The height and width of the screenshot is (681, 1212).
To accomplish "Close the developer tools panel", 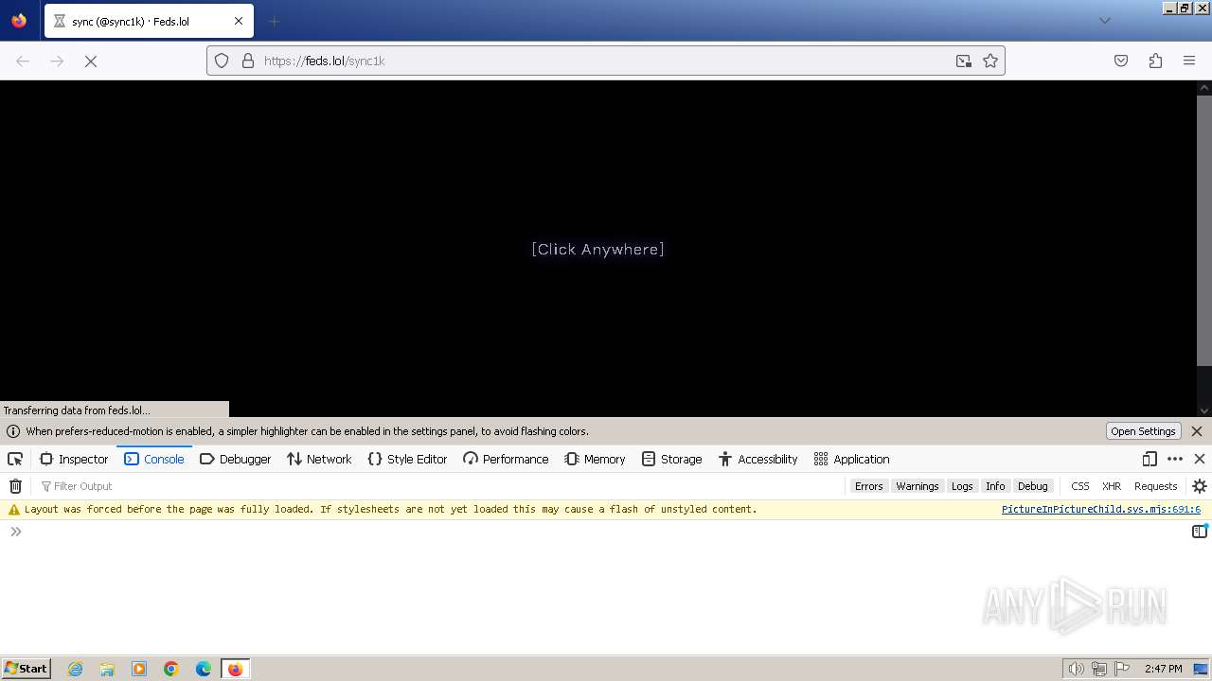I will coord(1200,459).
